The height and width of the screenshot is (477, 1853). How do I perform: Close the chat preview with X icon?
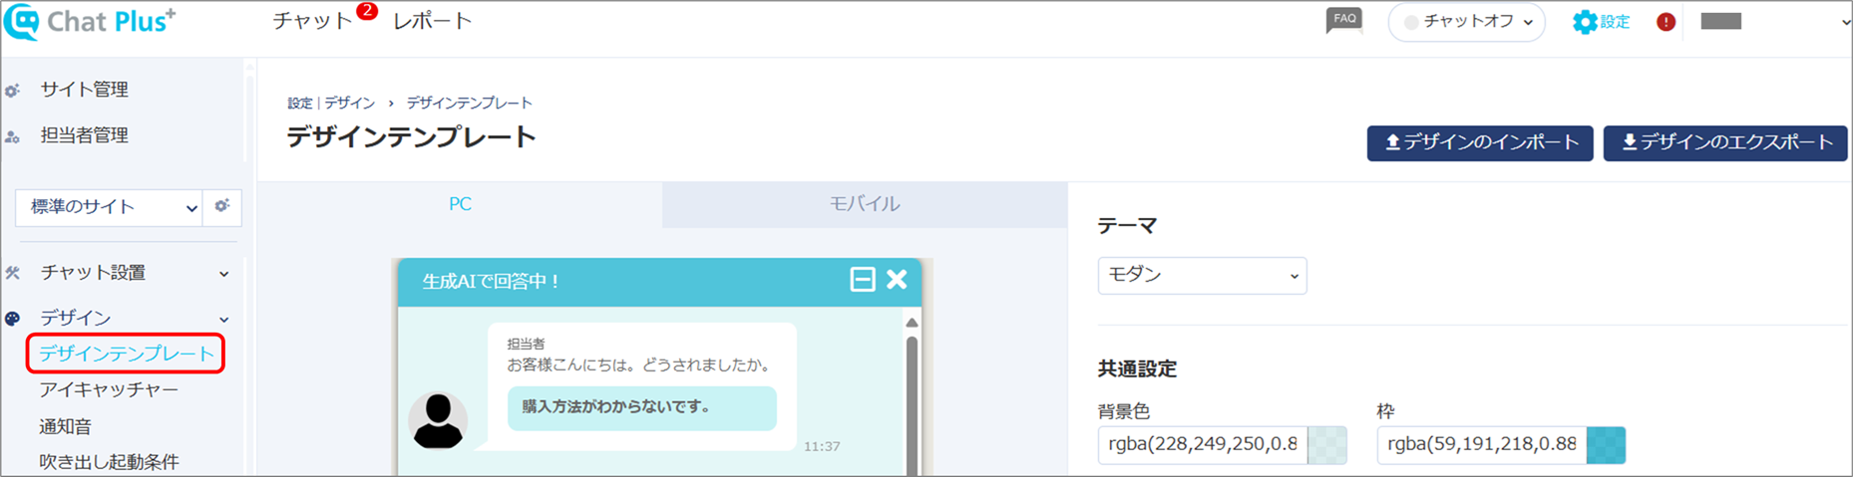click(x=897, y=280)
